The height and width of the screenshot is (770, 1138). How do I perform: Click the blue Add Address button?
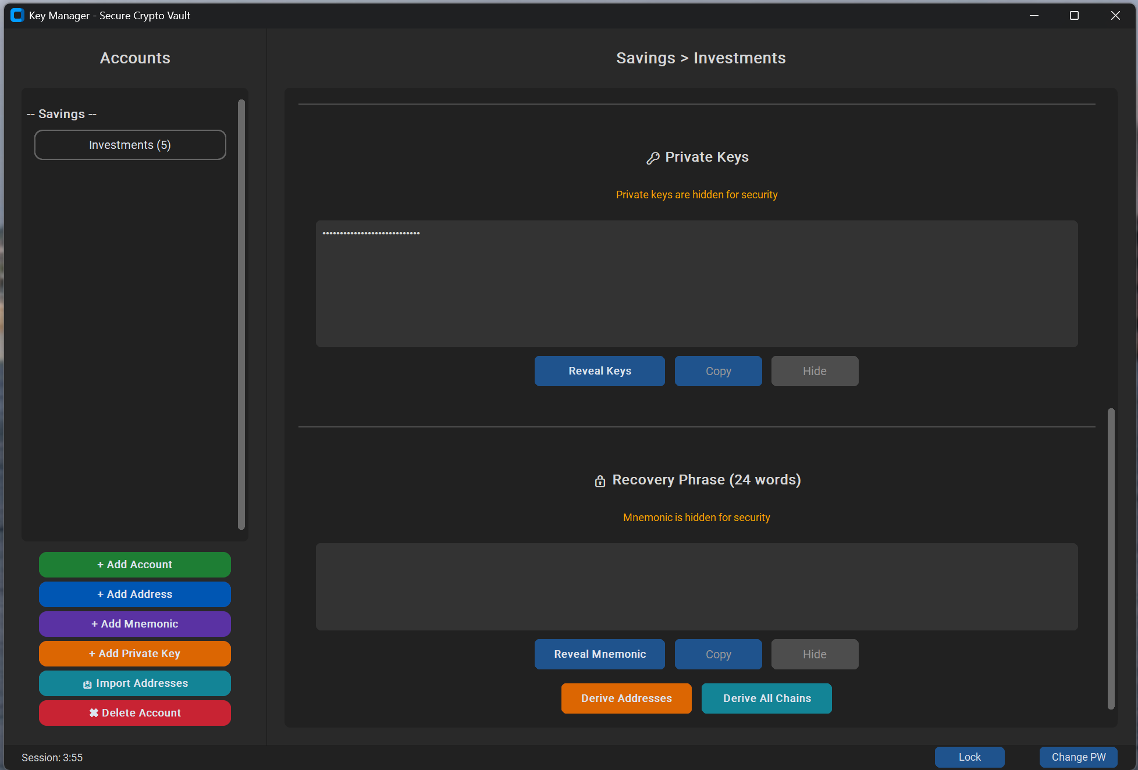135,594
